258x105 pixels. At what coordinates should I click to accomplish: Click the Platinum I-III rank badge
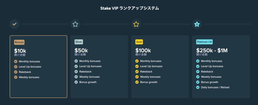tap(204, 42)
